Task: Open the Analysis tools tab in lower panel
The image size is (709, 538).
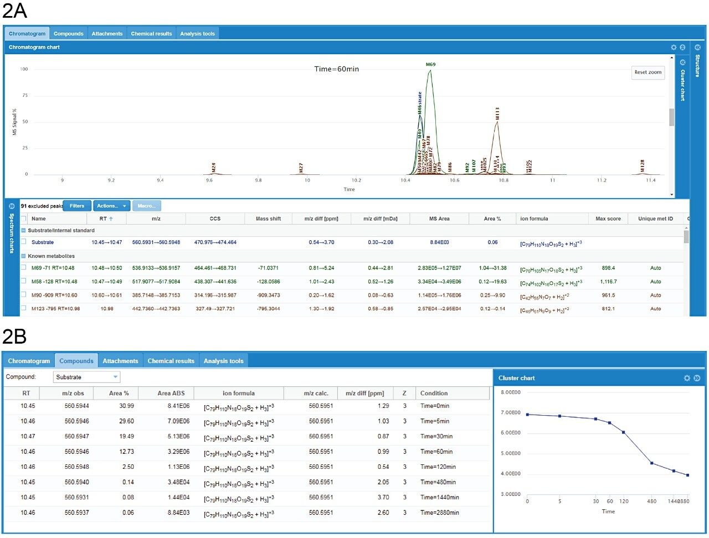Action: tap(223, 361)
